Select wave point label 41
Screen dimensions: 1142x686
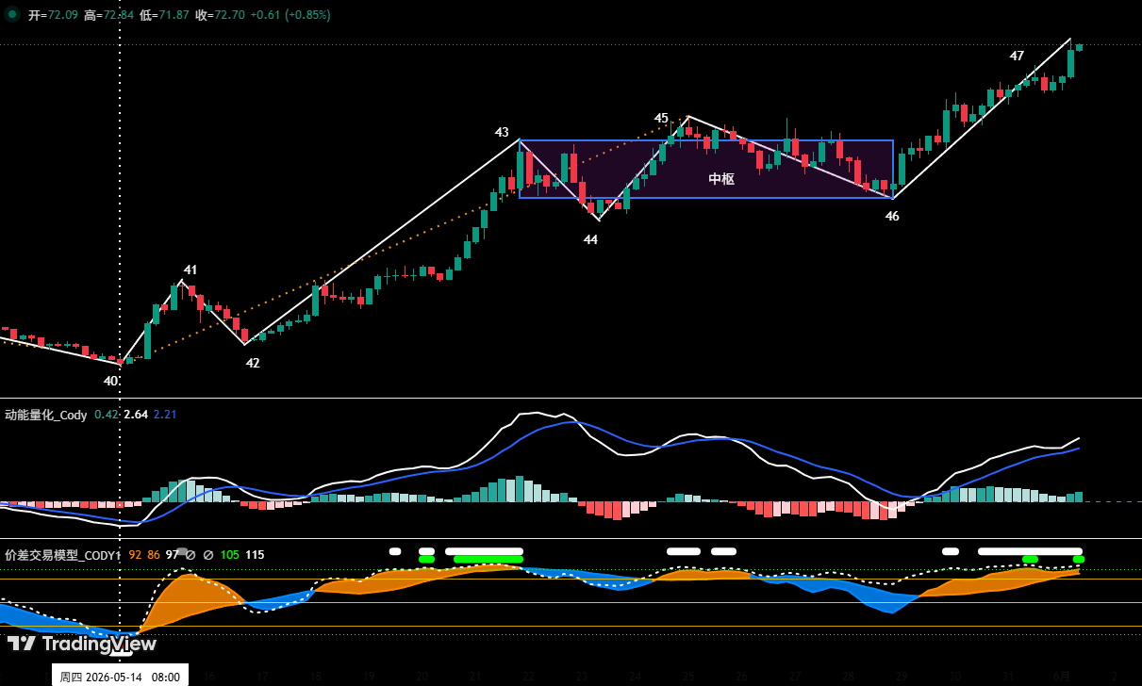[x=190, y=269]
